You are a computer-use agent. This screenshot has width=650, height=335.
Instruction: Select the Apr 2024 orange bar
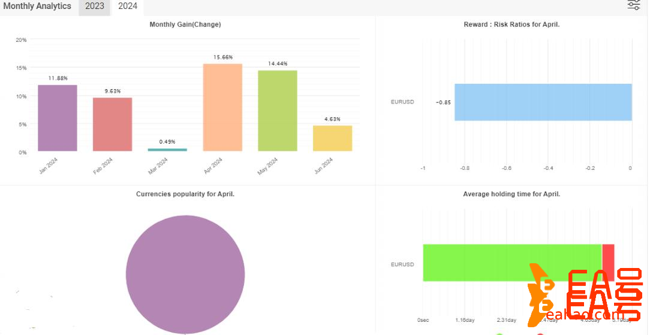pos(222,107)
